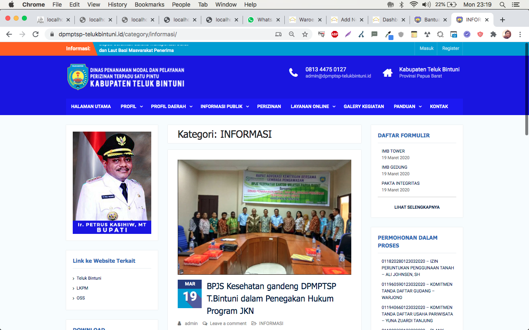Reload the current page

pos(35,35)
